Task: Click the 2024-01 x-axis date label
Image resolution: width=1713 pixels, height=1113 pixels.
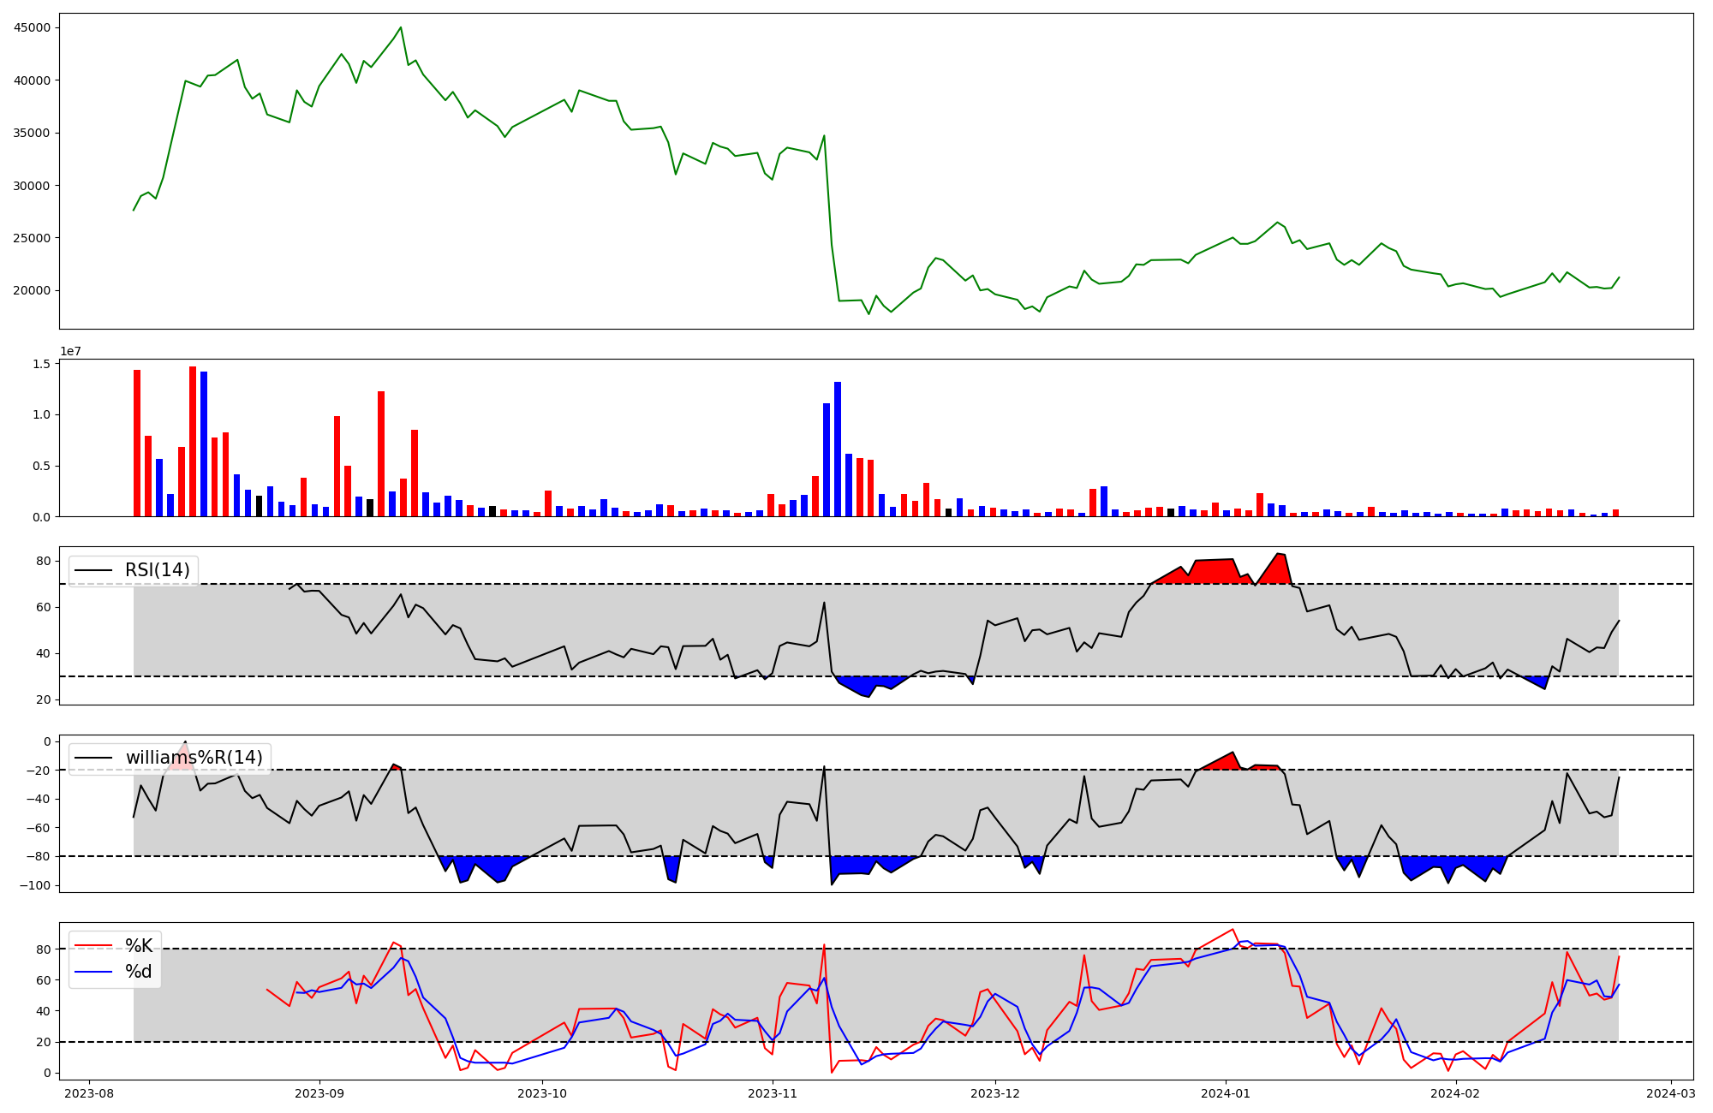Action: (x=1225, y=1093)
